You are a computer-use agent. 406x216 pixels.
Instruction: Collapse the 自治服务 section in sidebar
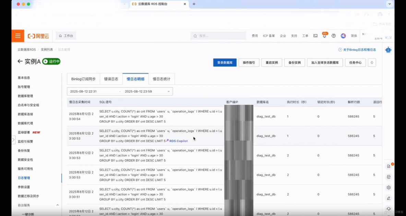57,205
